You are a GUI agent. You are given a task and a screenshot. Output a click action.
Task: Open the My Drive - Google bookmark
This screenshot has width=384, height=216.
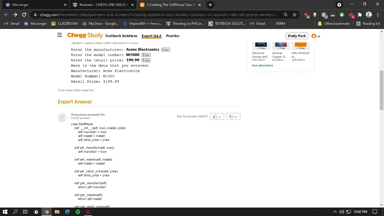[100, 24]
